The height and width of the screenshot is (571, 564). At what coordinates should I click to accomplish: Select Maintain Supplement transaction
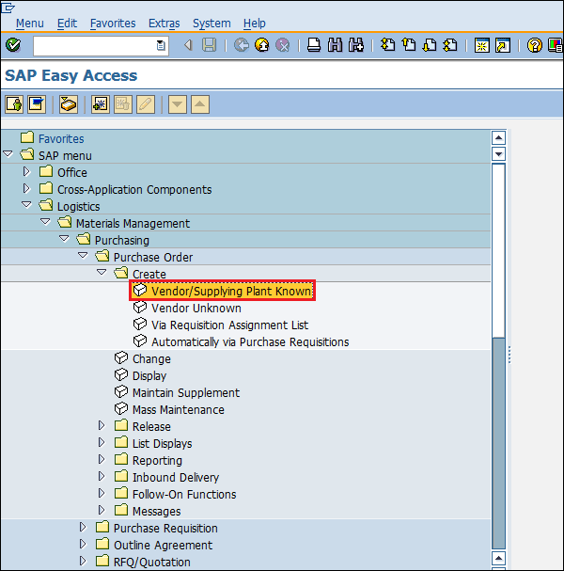[x=186, y=393]
